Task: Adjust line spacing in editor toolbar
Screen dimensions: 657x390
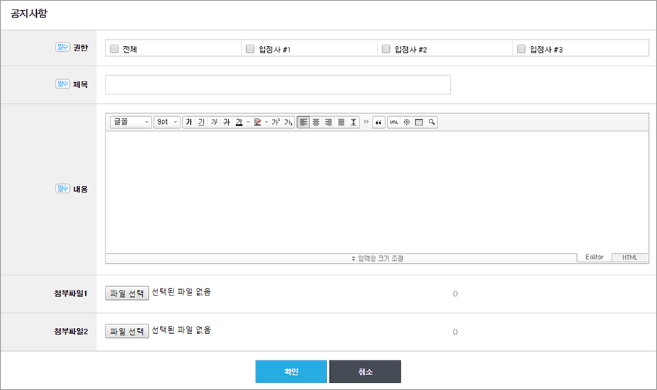Action: coord(354,122)
